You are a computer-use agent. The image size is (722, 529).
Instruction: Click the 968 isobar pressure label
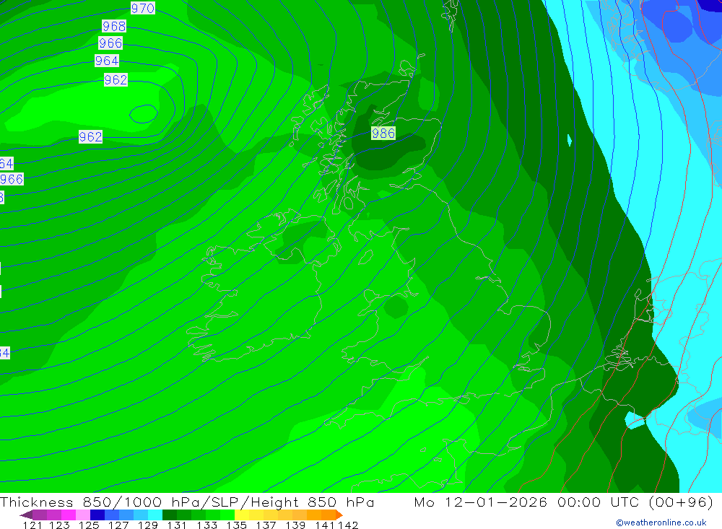point(114,26)
